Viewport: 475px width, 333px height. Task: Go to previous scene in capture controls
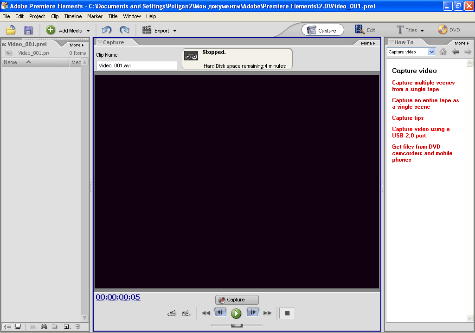pos(172,313)
